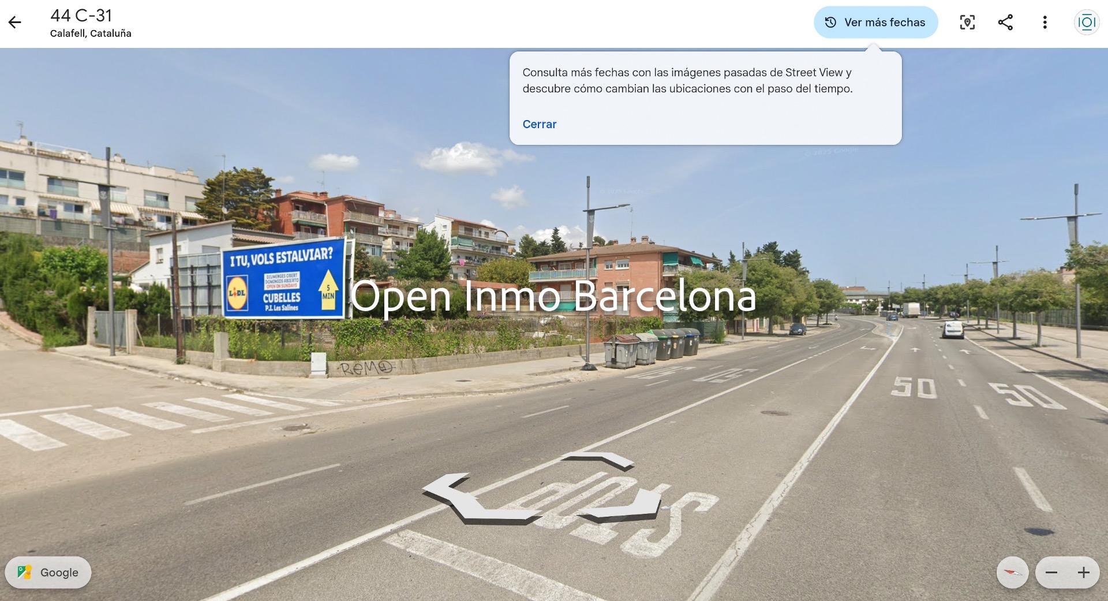The height and width of the screenshot is (601, 1108).
Task: Click the Lidl billboard in the scene
Action: (283, 278)
